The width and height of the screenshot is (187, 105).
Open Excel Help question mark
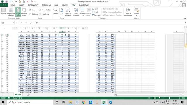(x=169, y=1)
